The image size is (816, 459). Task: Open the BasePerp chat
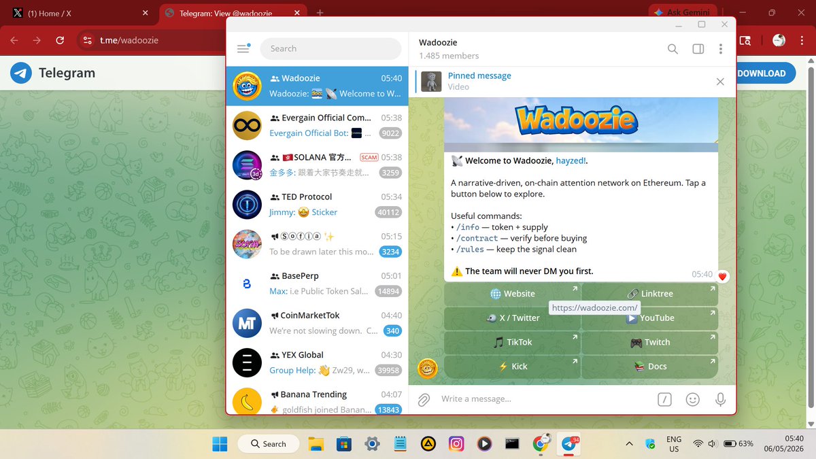(318, 283)
